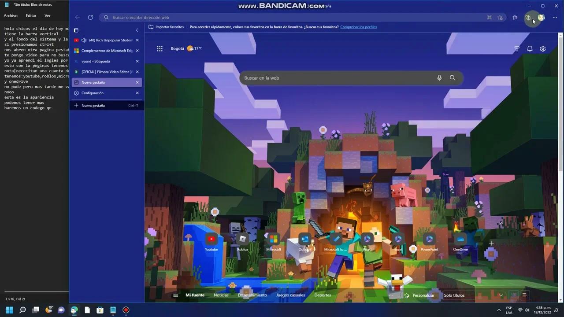Open the Collections icon in toolbar

tap(528, 18)
